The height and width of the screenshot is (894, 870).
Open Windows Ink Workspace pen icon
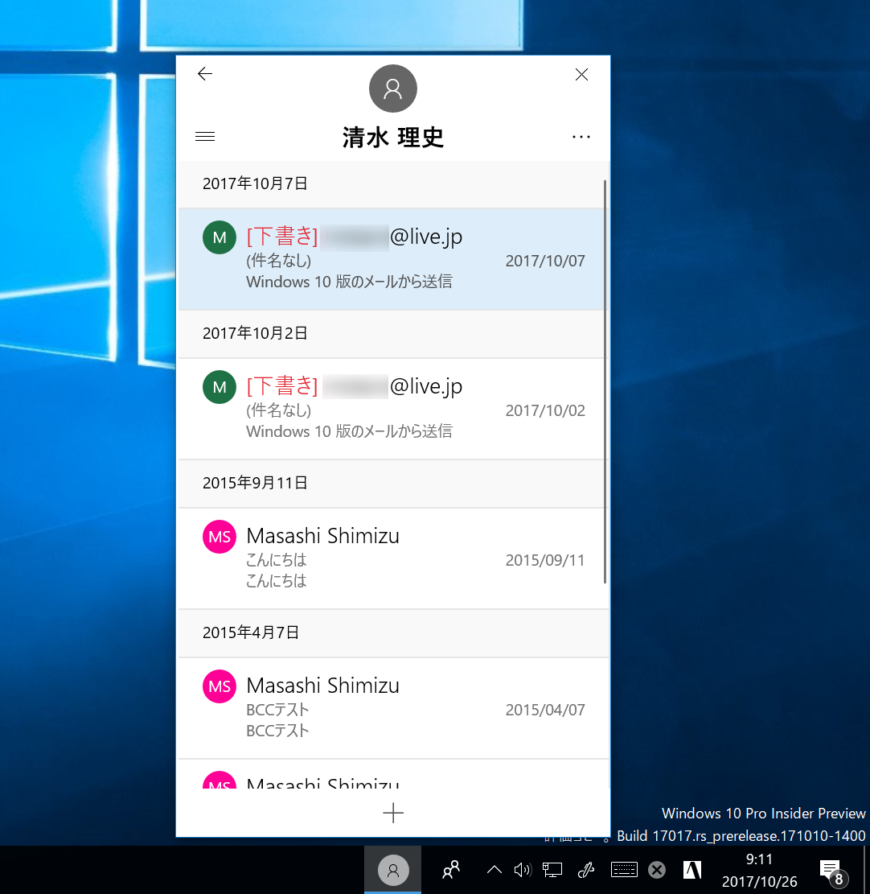tap(586, 870)
